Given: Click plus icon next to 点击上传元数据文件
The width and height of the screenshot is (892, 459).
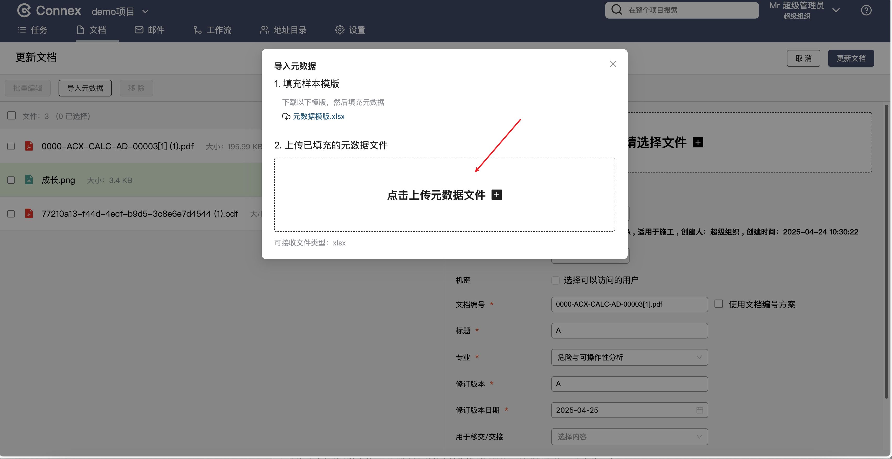Looking at the screenshot, I should 496,195.
